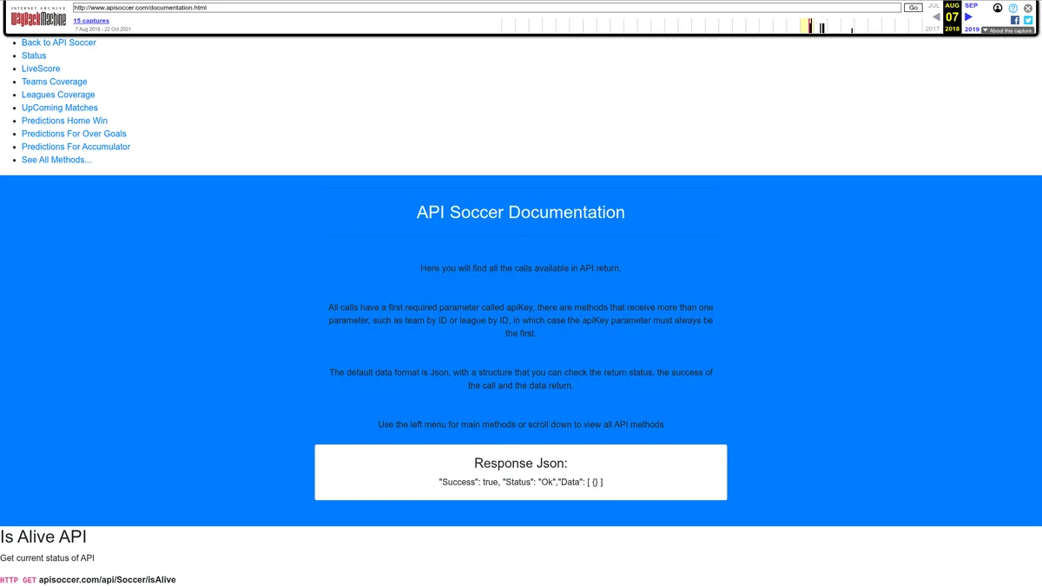Jump to SEP captures
The width and height of the screenshot is (1042, 586).
point(971,5)
